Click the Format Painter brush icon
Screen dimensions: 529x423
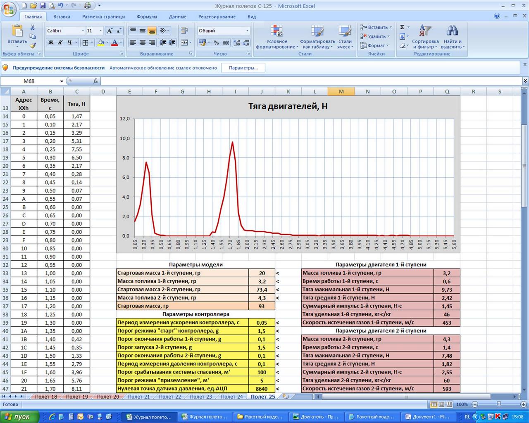pyautogui.click(x=33, y=46)
